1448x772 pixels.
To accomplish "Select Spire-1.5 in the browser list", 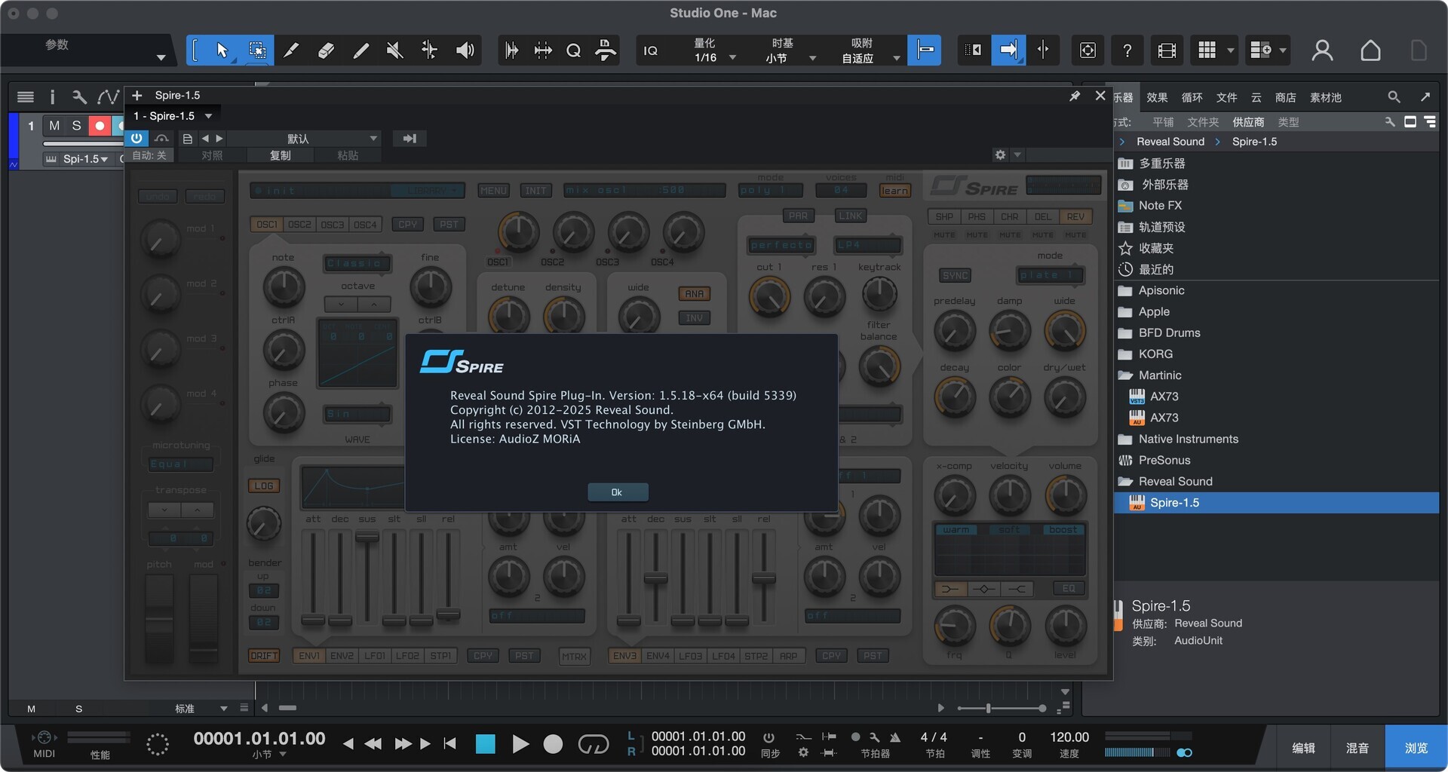I will pyautogui.click(x=1276, y=503).
